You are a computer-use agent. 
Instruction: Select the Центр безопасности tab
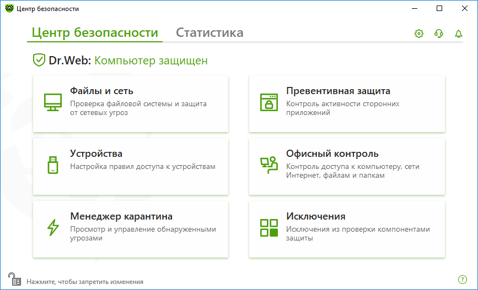[95, 32]
